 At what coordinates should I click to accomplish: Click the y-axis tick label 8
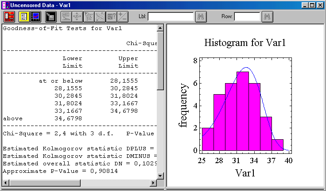pyautogui.click(x=195, y=61)
